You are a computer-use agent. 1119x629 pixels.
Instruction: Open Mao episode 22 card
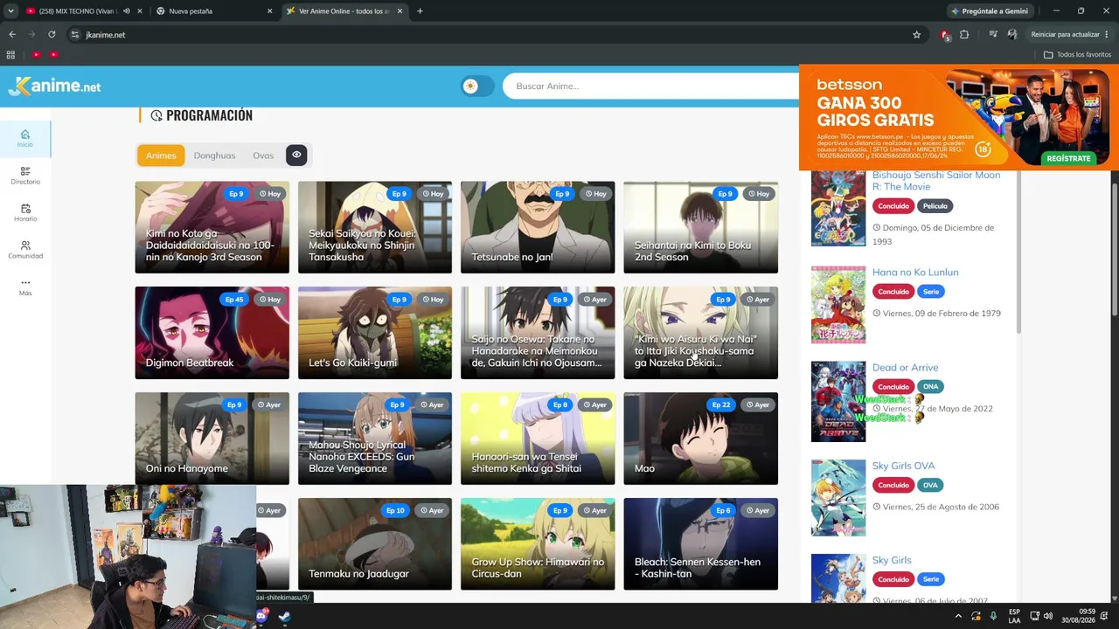click(700, 439)
